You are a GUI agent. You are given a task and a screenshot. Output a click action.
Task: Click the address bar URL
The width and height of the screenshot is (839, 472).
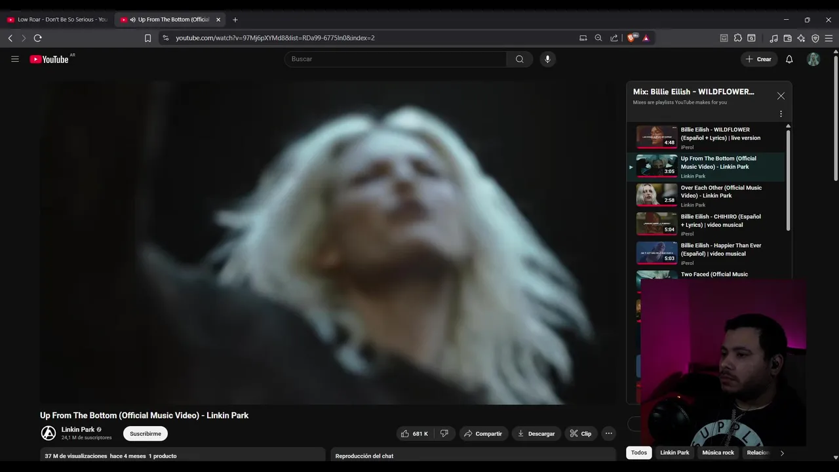point(275,38)
